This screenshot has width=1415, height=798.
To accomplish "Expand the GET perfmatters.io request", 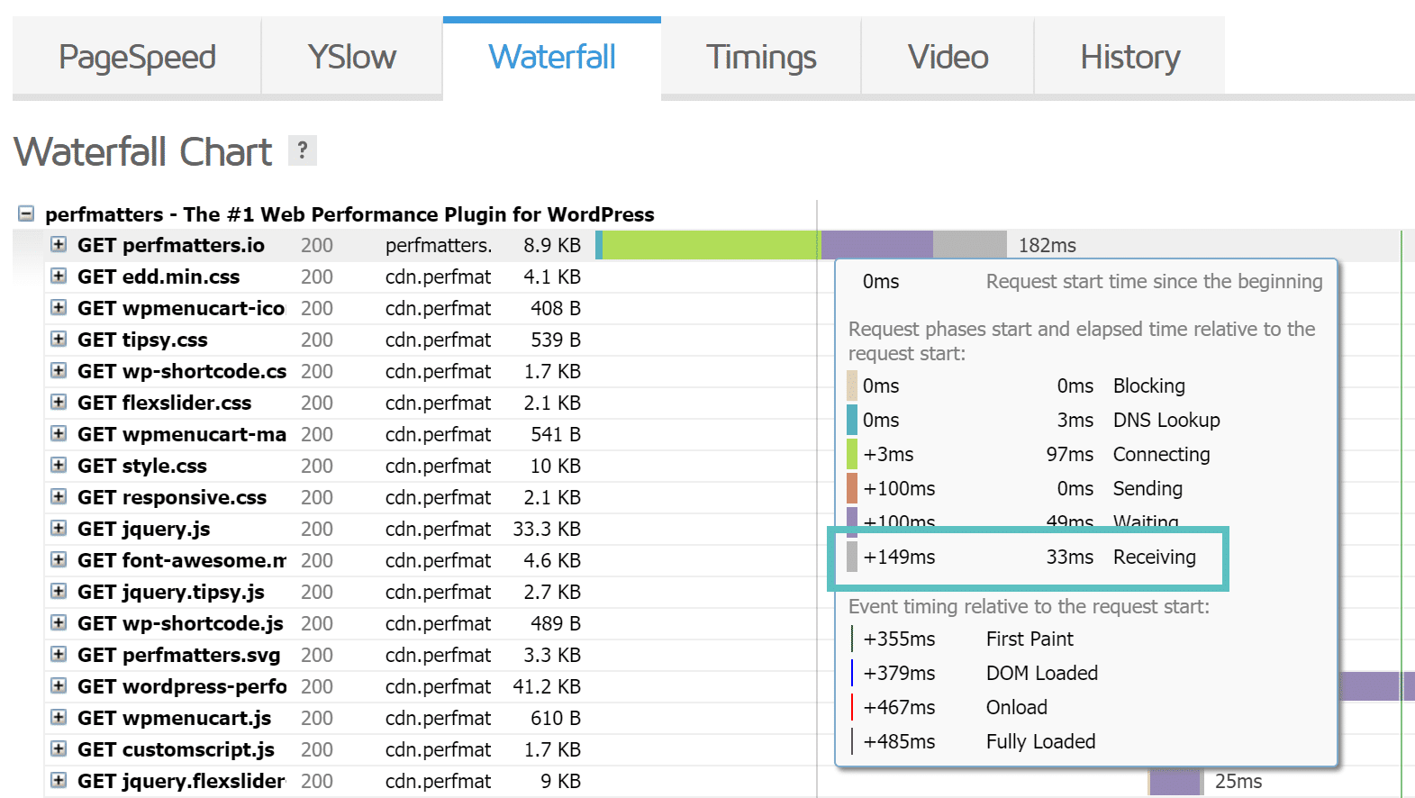I will click(59, 245).
